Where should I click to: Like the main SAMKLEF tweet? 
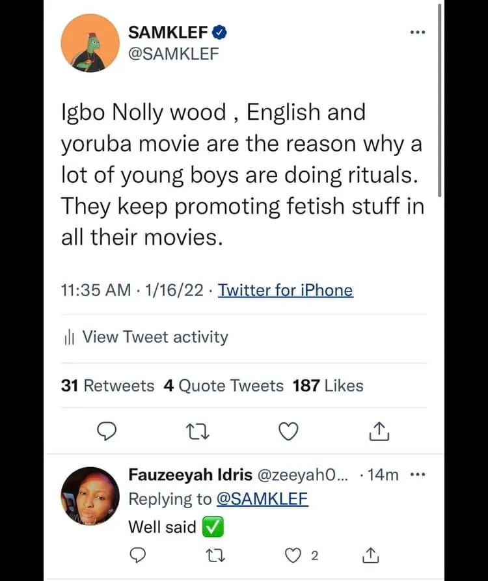coord(288,430)
